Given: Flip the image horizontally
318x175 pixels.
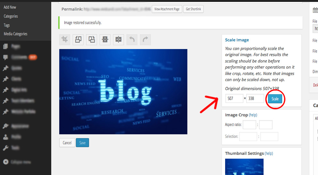Looking at the screenshot, I should tap(118, 39).
